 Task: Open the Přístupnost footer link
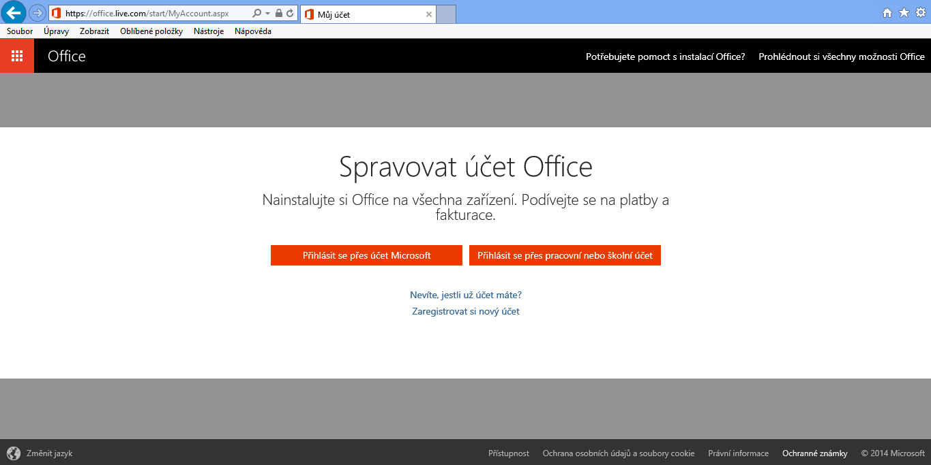(x=509, y=453)
